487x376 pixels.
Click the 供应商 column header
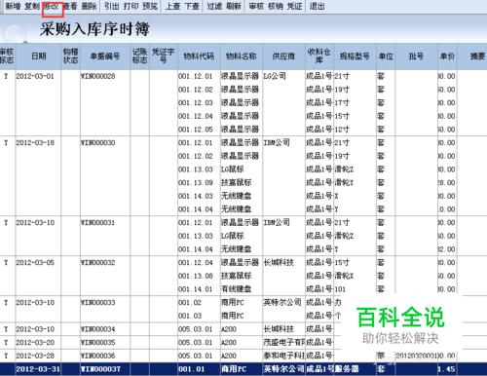(x=283, y=56)
